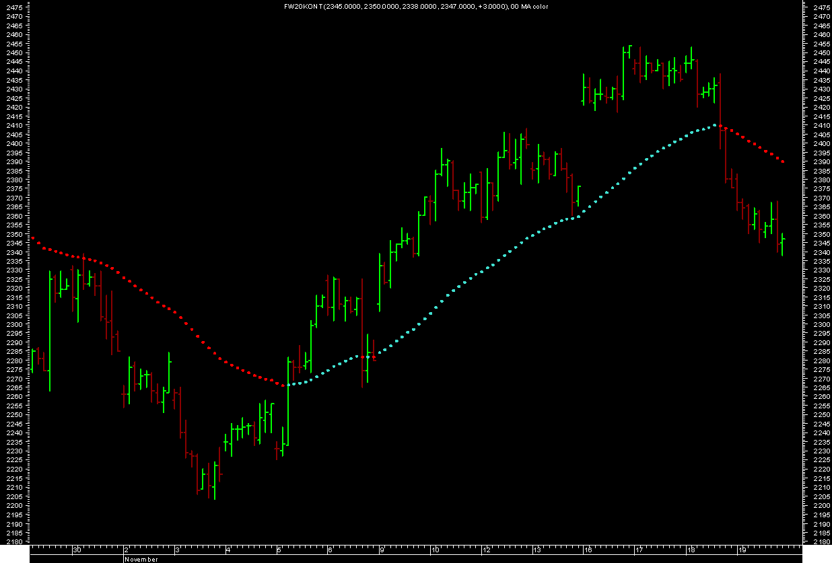Image resolution: width=832 pixels, height=563 pixels.
Task: Click the 2200 label on right price axis
Action: [x=821, y=505]
